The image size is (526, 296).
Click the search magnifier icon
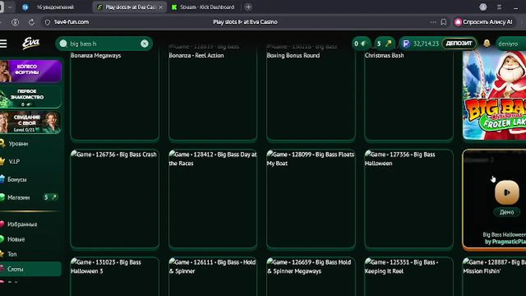tap(63, 44)
